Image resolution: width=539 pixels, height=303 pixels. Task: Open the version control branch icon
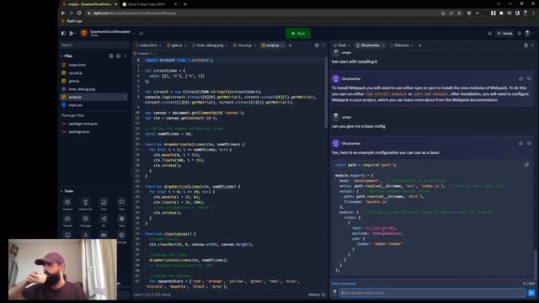(x=72, y=34)
